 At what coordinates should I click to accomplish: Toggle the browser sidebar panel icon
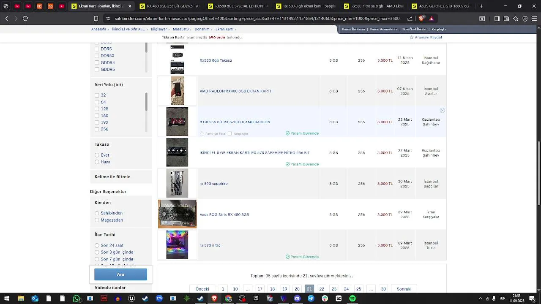pos(497,19)
